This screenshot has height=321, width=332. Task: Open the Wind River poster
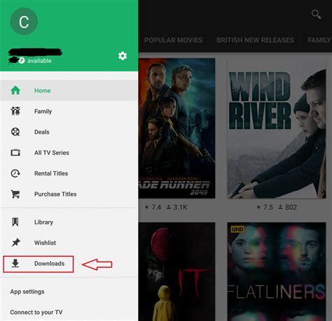(x=277, y=128)
